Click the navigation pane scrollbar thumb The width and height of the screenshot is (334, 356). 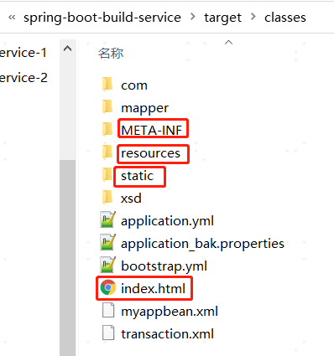pos(67,258)
